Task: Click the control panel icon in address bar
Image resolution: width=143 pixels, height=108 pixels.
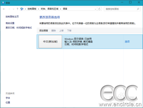Action: click(x=22, y=9)
